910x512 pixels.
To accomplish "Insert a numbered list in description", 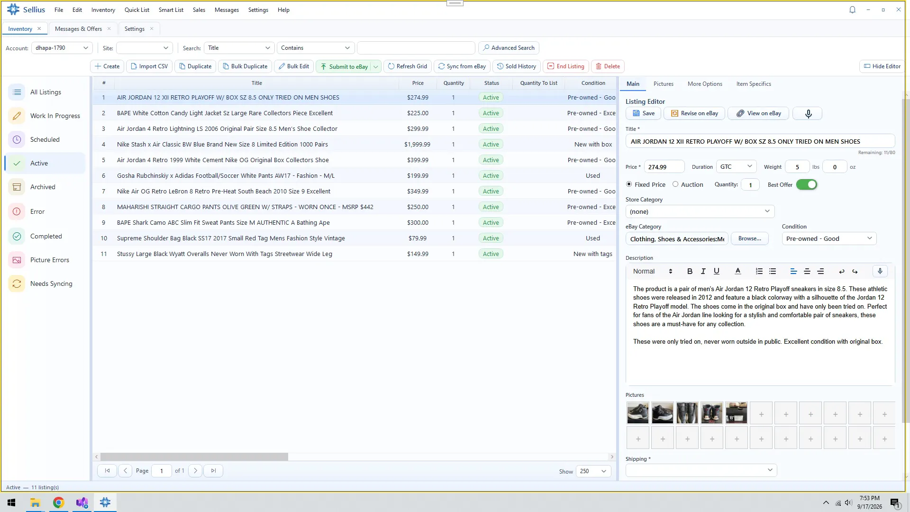I will [759, 272].
